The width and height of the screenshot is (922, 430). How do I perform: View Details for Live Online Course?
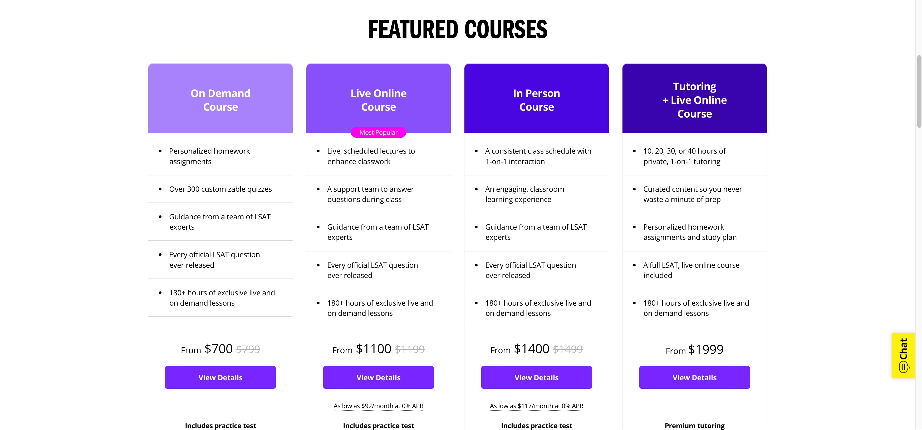[378, 377]
